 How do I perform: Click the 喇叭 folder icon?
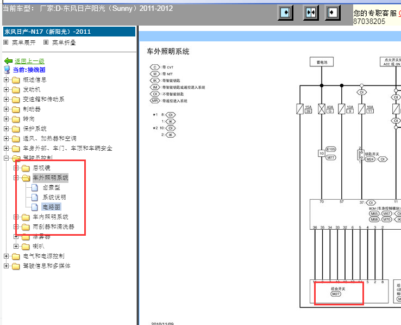(x=26, y=247)
